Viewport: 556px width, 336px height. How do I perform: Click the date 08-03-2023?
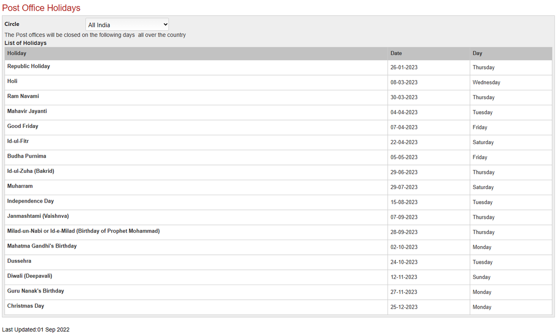(x=404, y=82)
